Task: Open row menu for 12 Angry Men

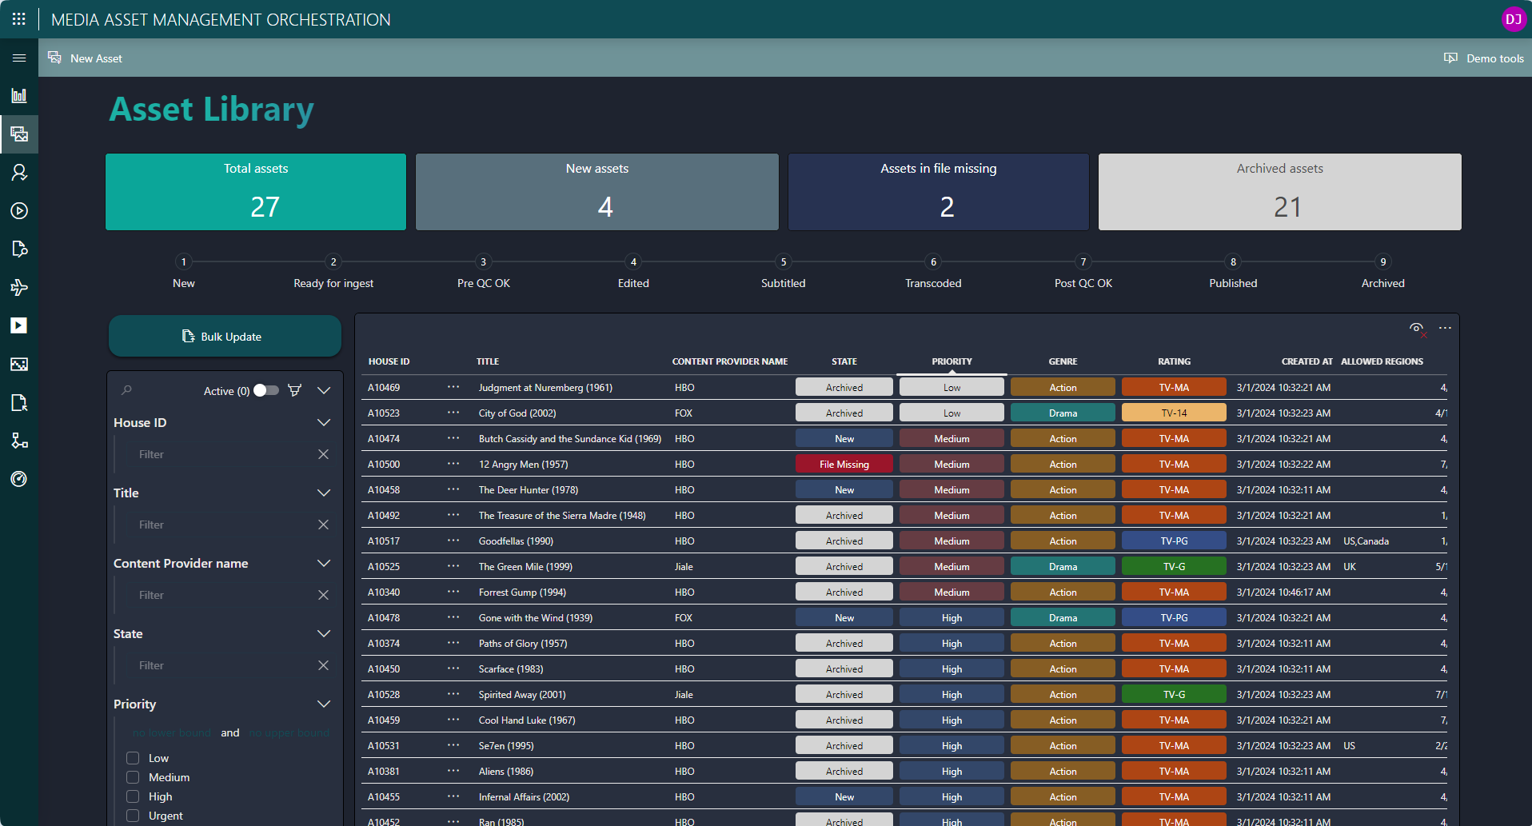Action: tap(453, 464)
